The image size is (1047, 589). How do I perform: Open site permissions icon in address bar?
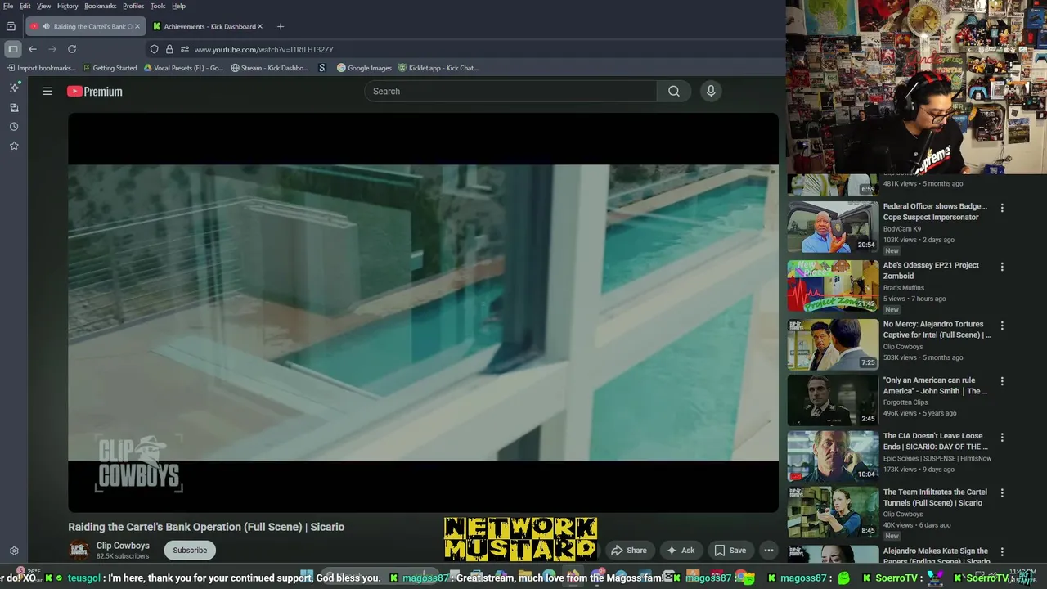[x=185, y=49]
